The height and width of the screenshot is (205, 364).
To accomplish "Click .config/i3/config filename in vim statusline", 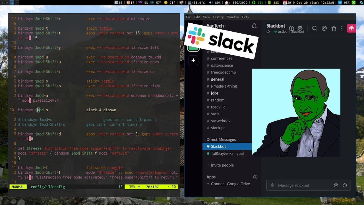I will pos(47,187).
